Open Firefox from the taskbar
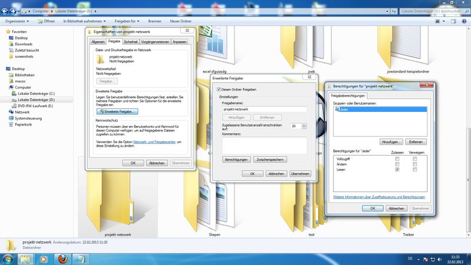 [63, 259]
